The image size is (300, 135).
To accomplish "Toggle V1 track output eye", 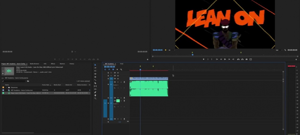I will point(118,79).
